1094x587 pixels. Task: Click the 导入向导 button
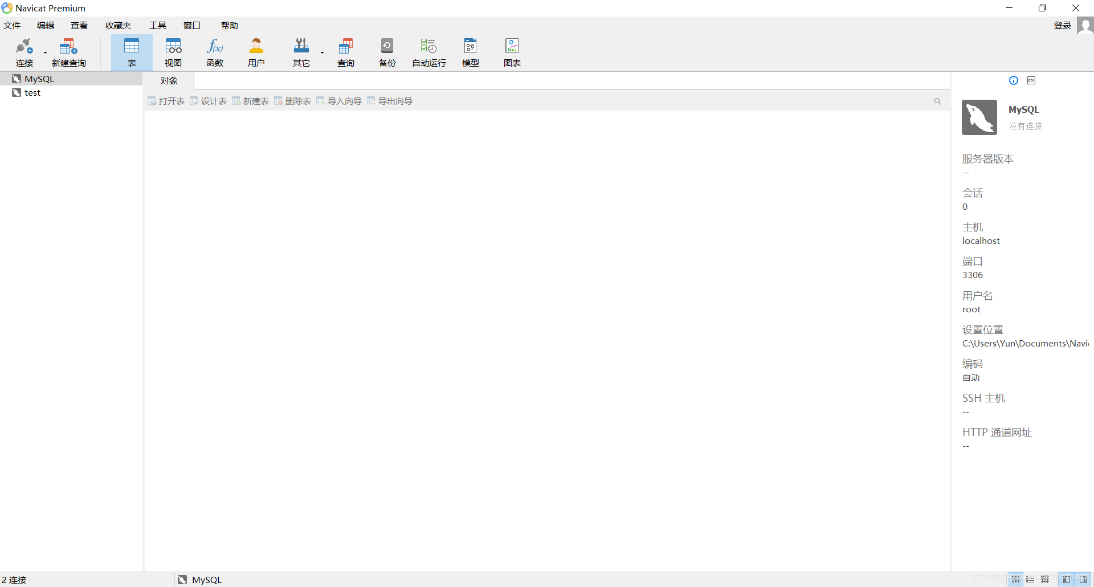point(339,101)
